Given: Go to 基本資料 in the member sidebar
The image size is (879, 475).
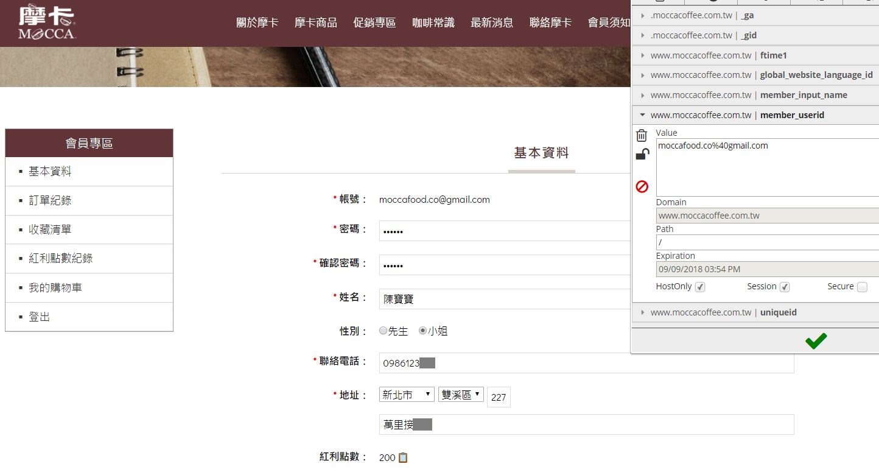Looking at the screenshot, I should (x=89, y=172).
